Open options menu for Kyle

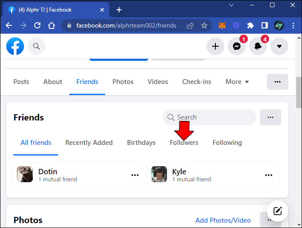[x=269, y=175]
